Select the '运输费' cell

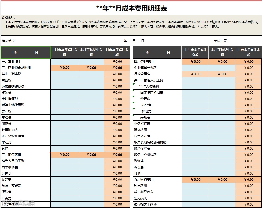coord(26,173)
